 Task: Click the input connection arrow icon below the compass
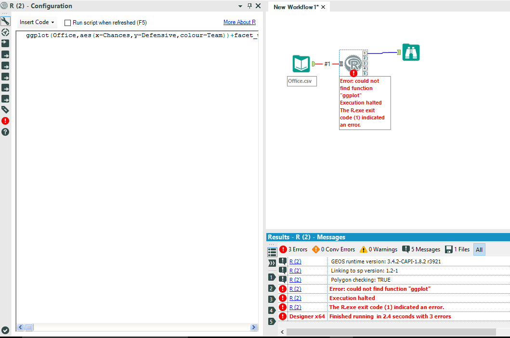[5, 43]
